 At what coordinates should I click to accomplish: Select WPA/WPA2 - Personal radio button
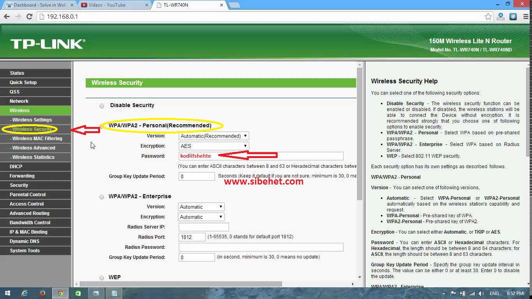coord(102,126)
